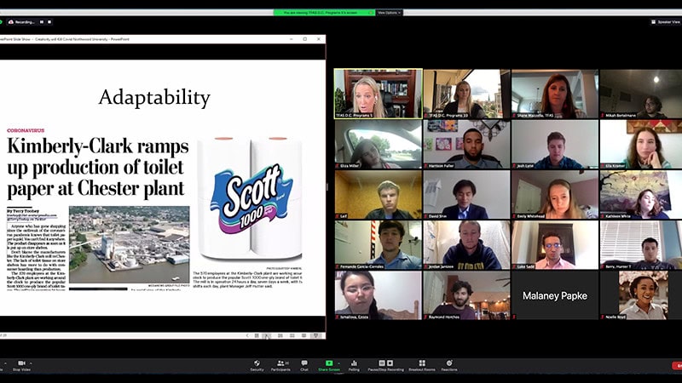Select Emily Whitehead's video tile

(x=555, y=195)
